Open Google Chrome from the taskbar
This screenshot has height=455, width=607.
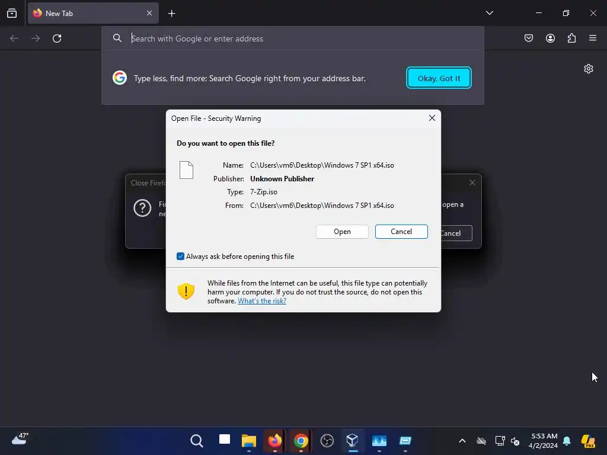coord(301,441)
